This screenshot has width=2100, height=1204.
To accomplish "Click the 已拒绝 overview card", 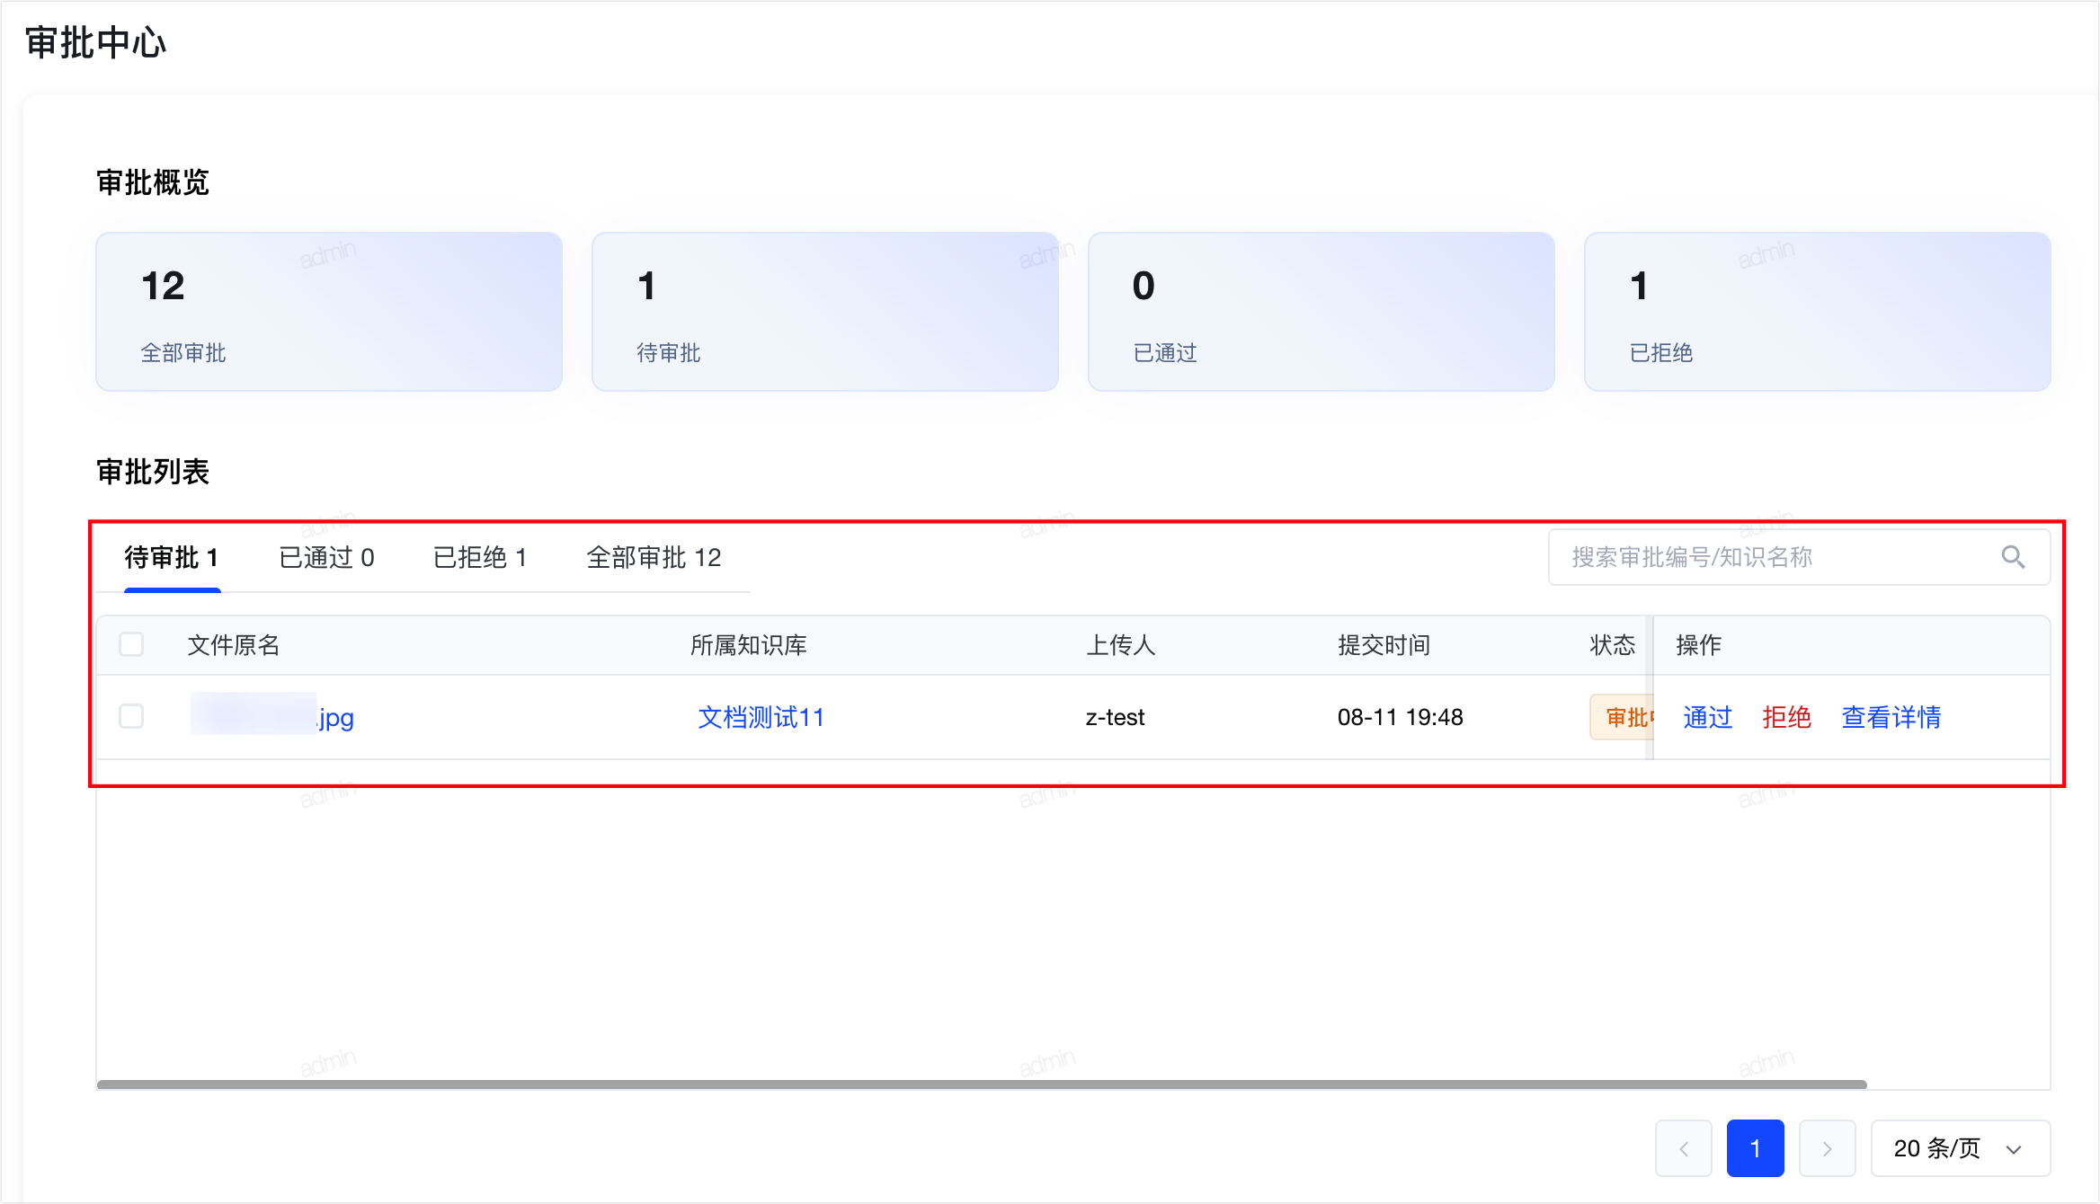I will point(1818,312).
